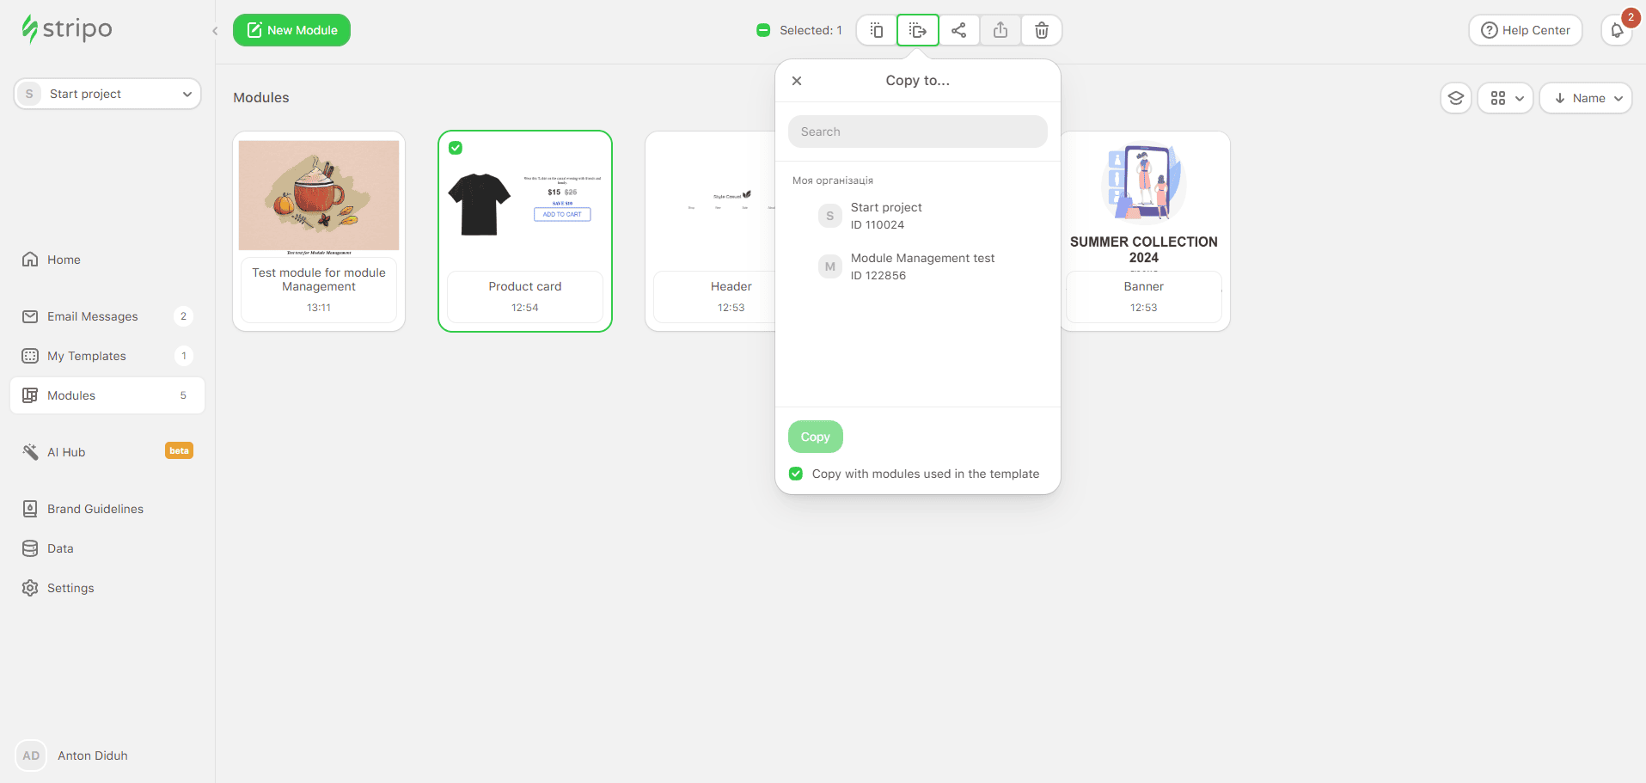Click the Search field in Copy to popup
The height and width of the screenshot is (783, 1646).
point(917,132)
